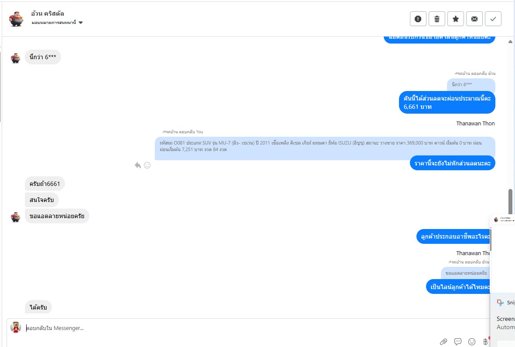Reply to the ISUZU MU-7 message
This screenshot has height=347, width=515.
tap(138, 165)
